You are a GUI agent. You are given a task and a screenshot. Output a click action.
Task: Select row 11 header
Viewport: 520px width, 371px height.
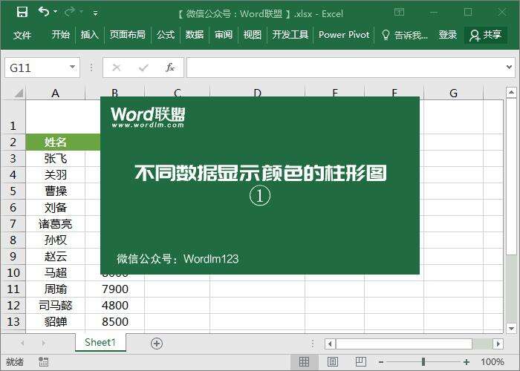pos(13,289)
